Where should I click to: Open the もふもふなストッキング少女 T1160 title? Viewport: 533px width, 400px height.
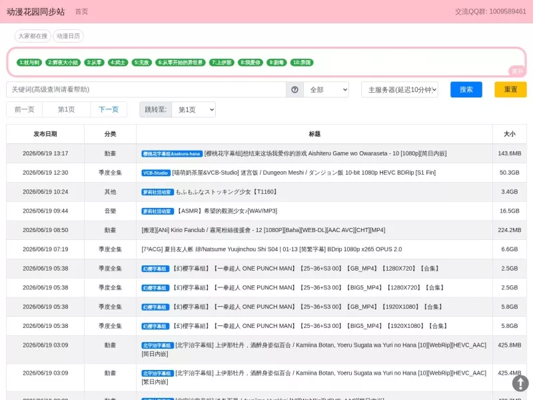[x=227, y=192]
